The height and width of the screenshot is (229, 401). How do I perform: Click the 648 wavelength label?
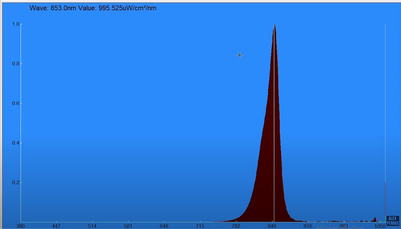pyautogui.click(x=164, y=226)
